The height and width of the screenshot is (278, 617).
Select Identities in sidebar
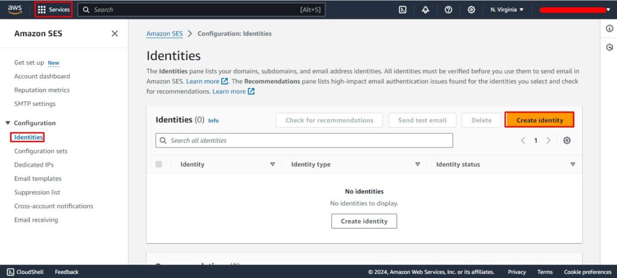click(x=28, y=137)
